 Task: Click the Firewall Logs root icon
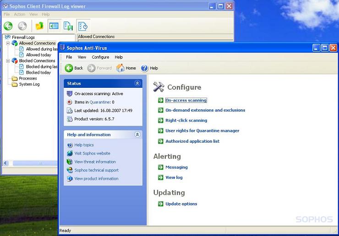[8, 37]
